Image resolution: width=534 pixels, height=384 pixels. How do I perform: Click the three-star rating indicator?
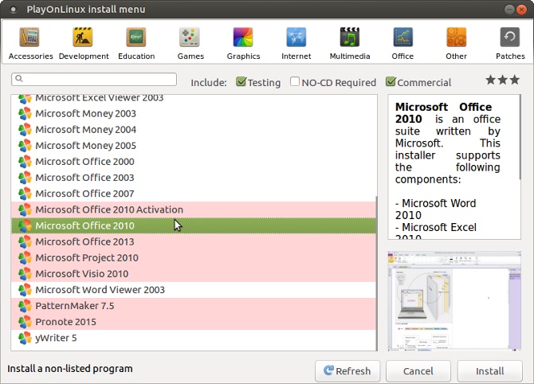tap(503, 80)
